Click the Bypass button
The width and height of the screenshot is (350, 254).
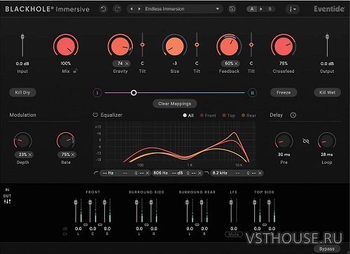pyautogui.click(x=327, y=249)
